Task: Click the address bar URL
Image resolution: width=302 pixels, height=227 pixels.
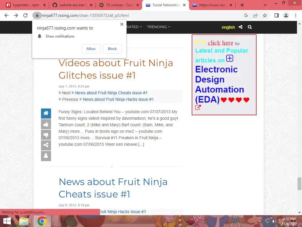Action: (x=85, y=15)
